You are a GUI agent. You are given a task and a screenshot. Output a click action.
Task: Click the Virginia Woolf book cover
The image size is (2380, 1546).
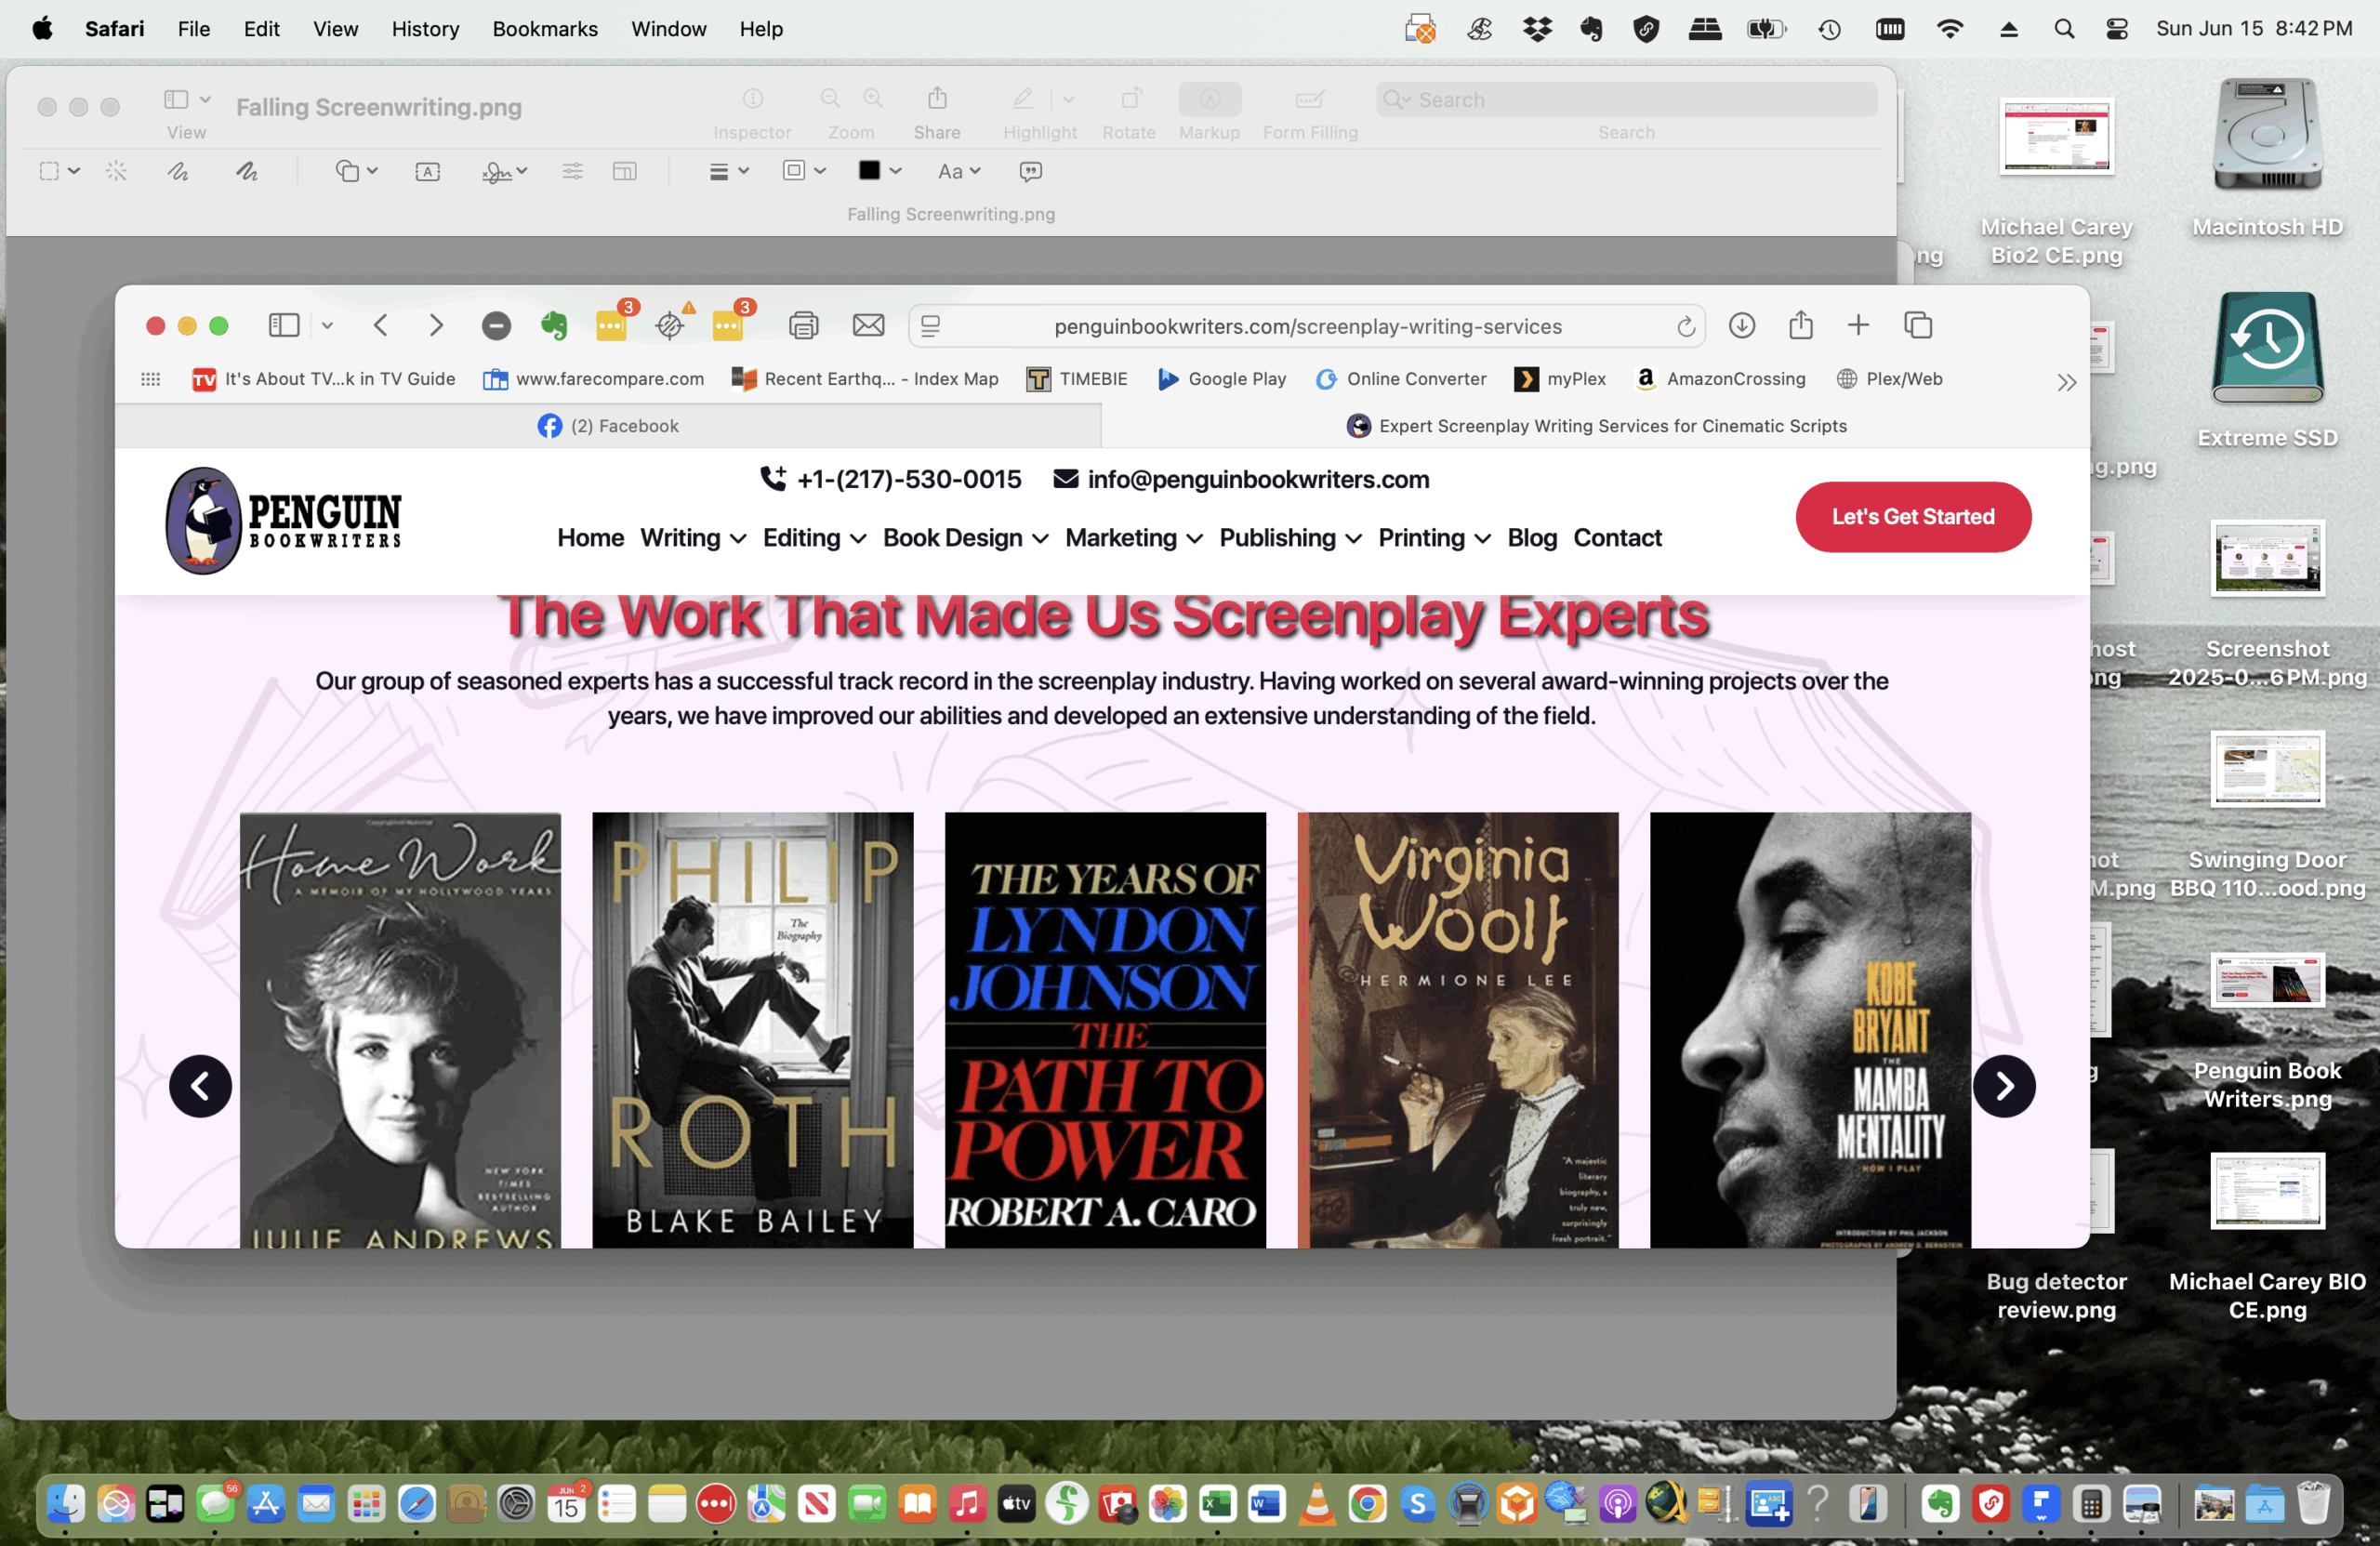click(1457, 1030)
